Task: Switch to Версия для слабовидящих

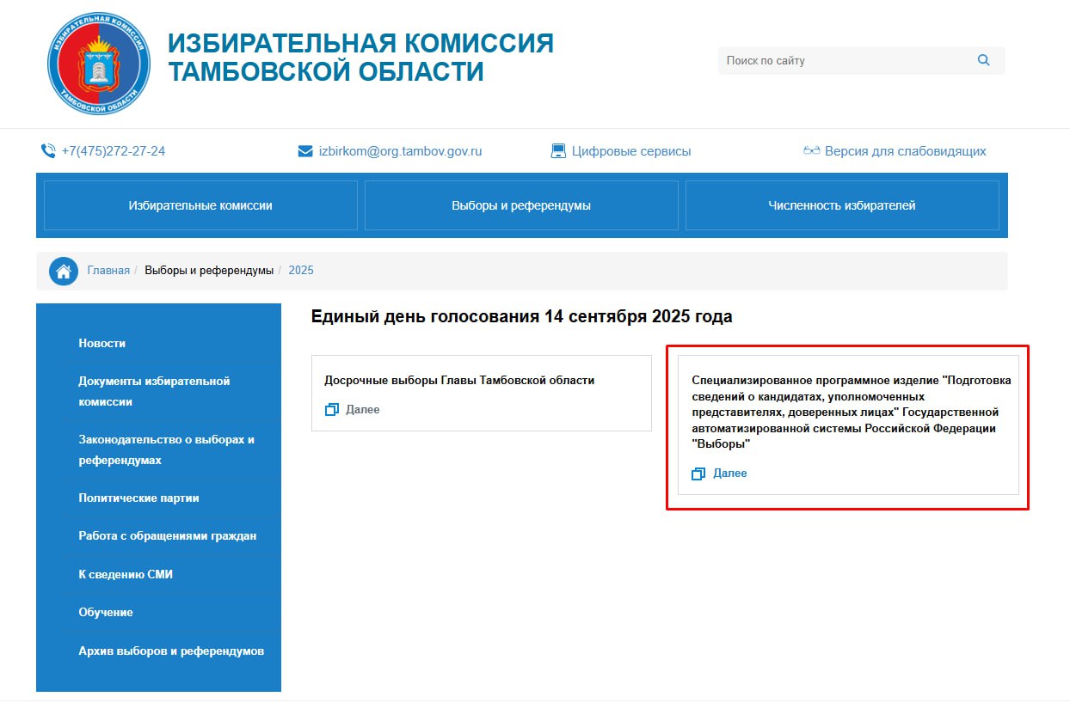Action: [x=906, y=151]
